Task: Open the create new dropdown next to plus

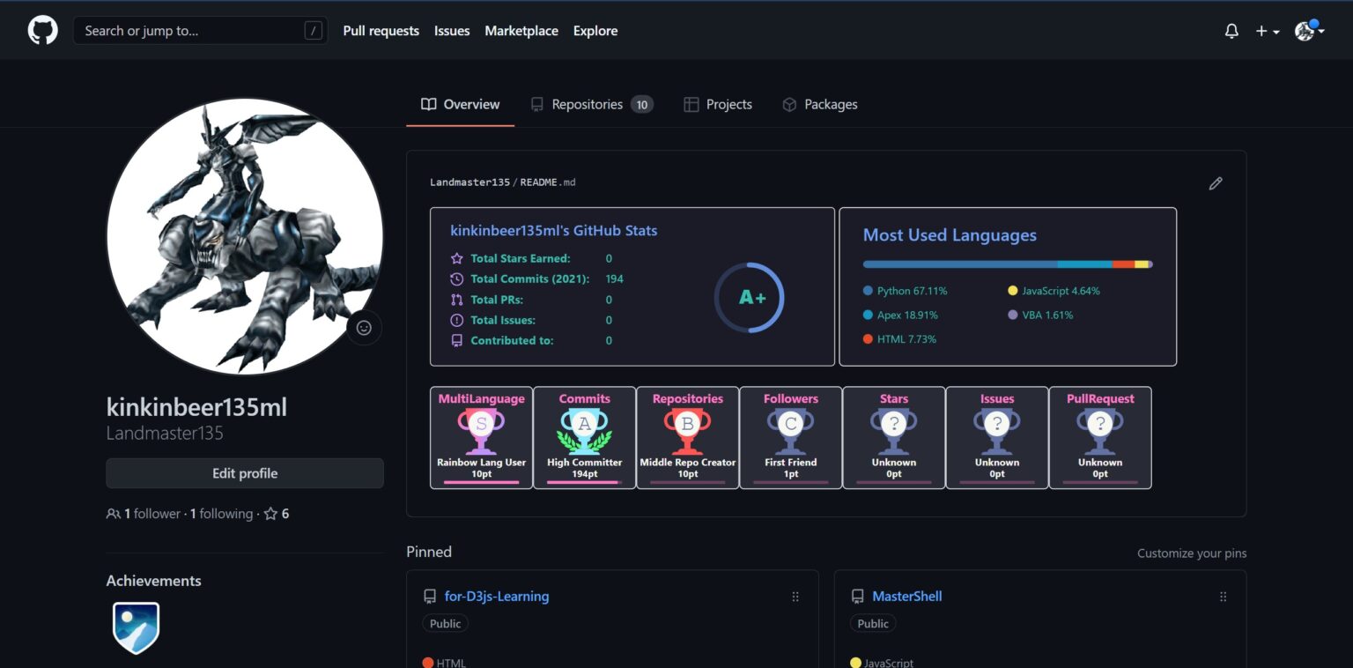Action: click(1266, 30)
